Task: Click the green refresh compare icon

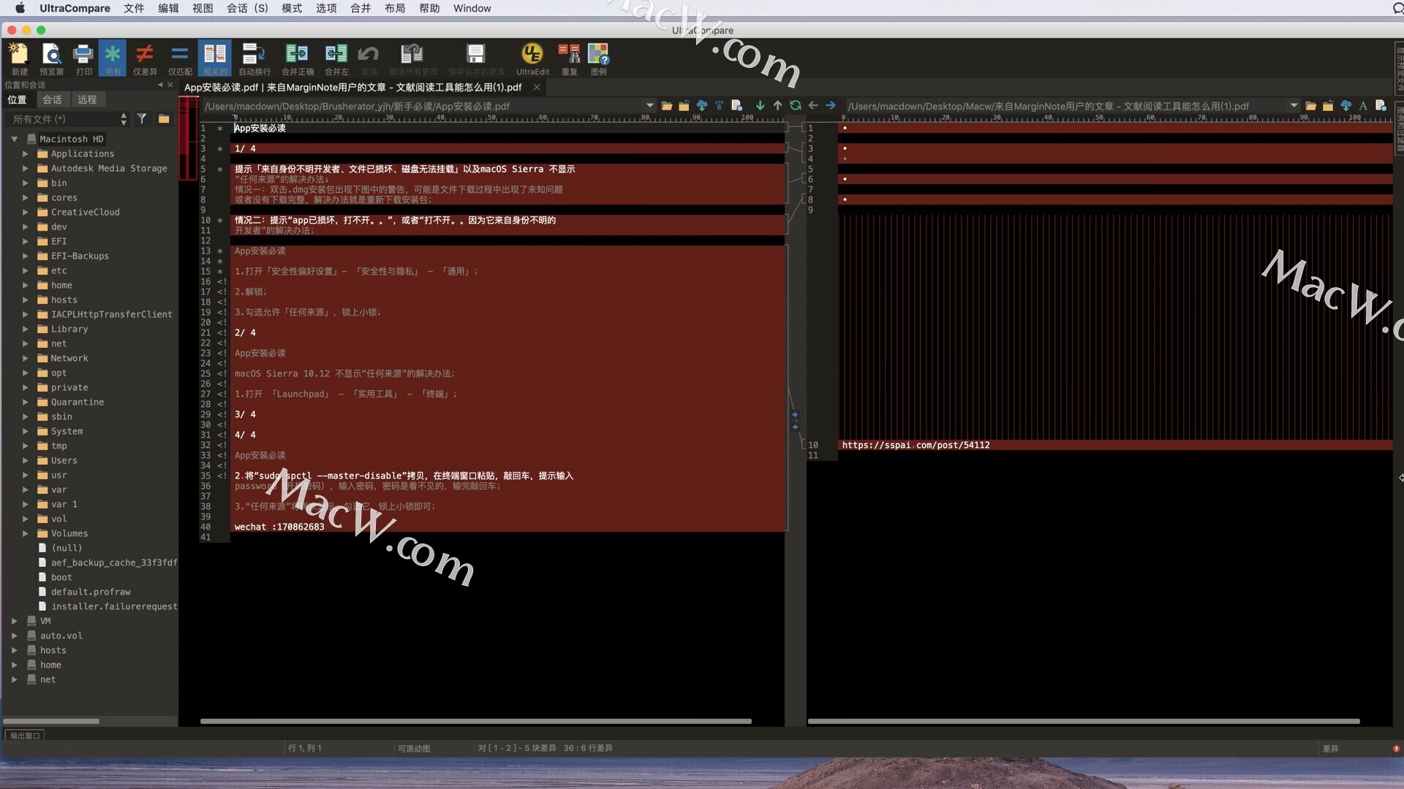Action: (795, 106)
